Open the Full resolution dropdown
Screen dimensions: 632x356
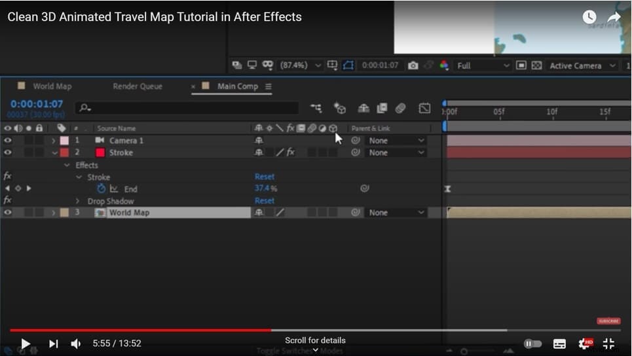(483, 65)
